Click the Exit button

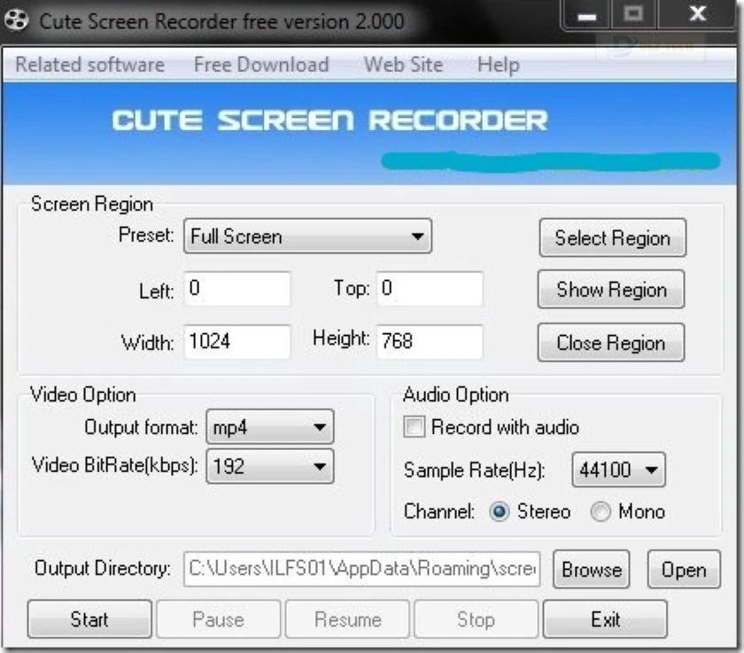tap(605, 619)
